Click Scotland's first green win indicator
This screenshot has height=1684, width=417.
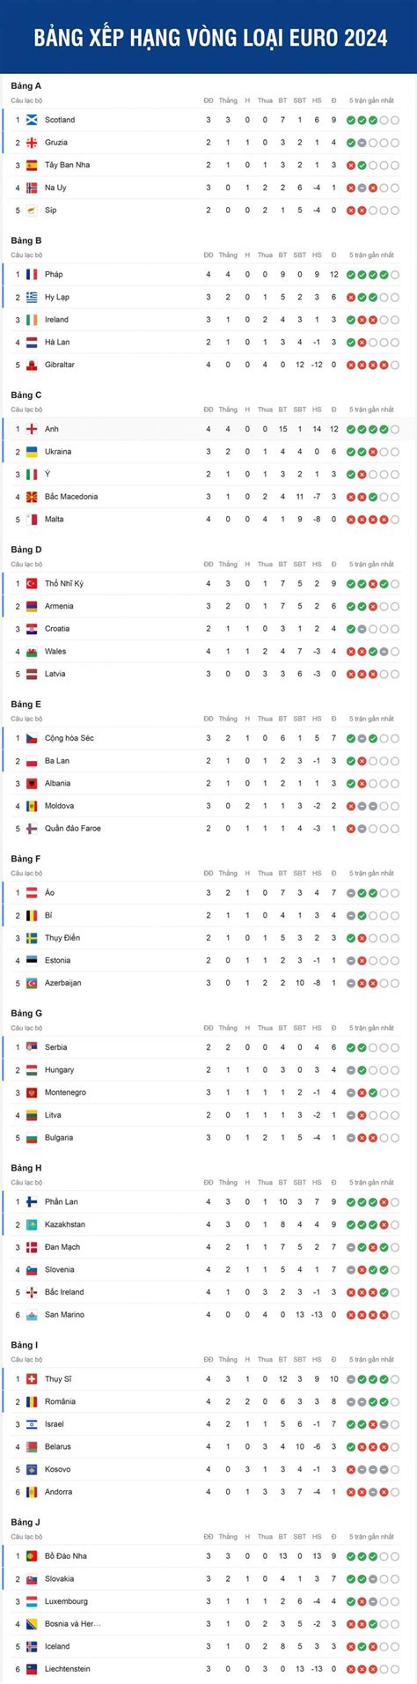351,120
